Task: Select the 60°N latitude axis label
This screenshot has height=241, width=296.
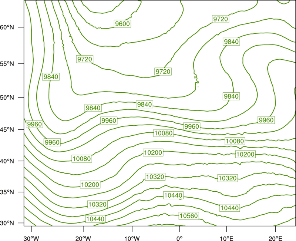Action: (7, 27)
